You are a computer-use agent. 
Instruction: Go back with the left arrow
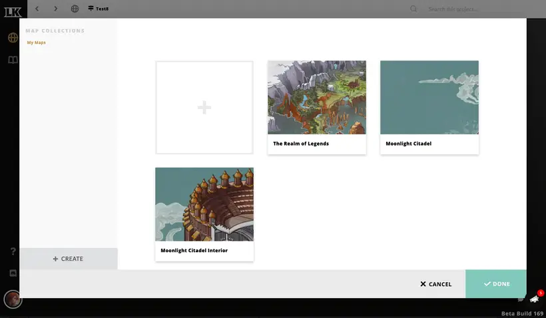click(37, 9)
